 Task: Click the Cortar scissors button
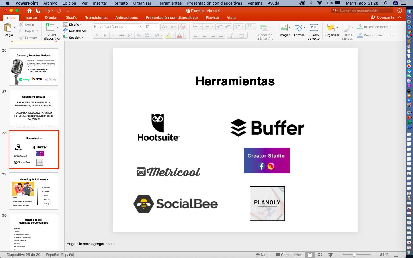[x=27, y=24]
